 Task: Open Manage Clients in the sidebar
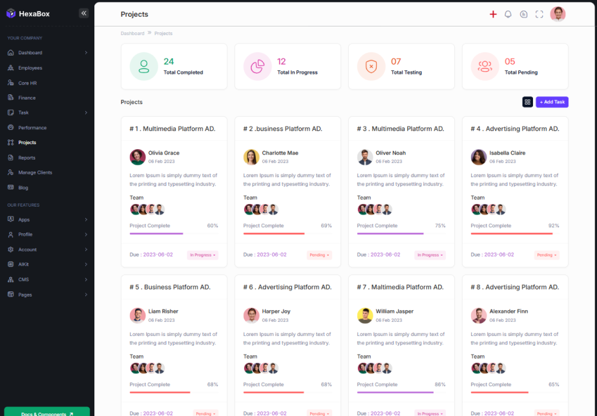35,172
